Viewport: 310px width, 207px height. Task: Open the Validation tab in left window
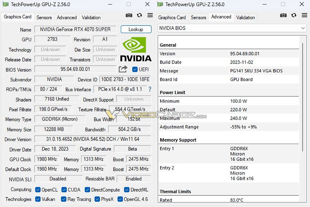[x=91, y=18]
